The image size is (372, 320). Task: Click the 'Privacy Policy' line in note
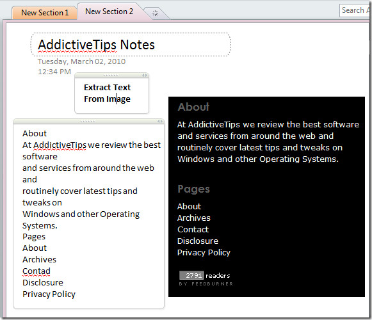tap(49, 294)
